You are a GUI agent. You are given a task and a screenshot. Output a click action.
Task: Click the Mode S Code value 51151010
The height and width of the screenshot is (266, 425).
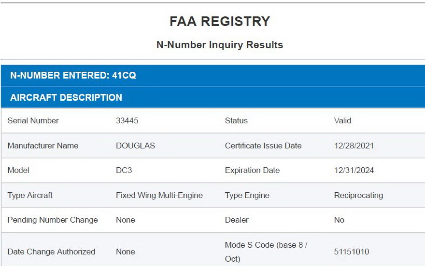(x=351, y=252)
